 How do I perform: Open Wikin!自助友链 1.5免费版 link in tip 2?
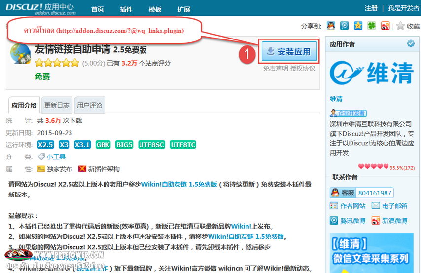pyautogui.click(x=246, y=236)
